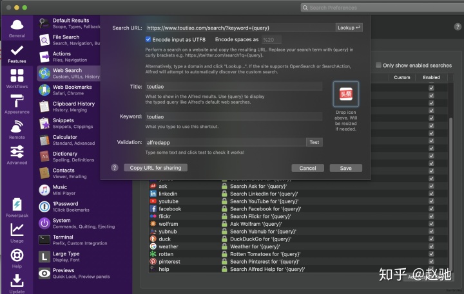Click the Lookup button

pyautogui.click(x=349, y=28)
